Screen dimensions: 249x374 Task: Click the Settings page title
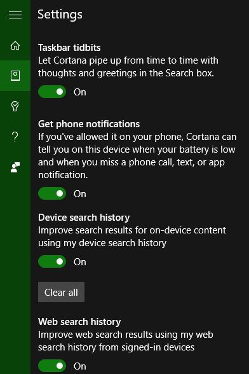60,15
